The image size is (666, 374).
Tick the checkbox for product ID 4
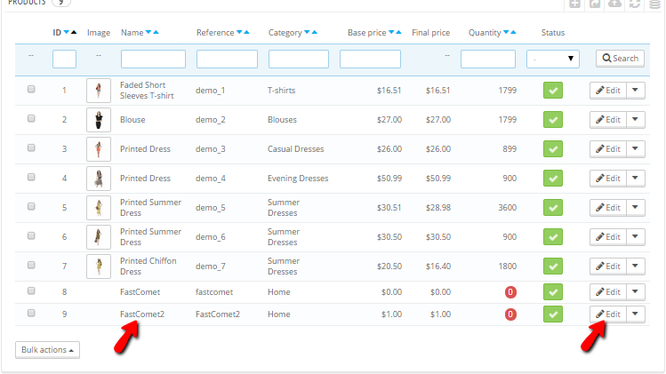pyautogui.click(x=31, y=178)
